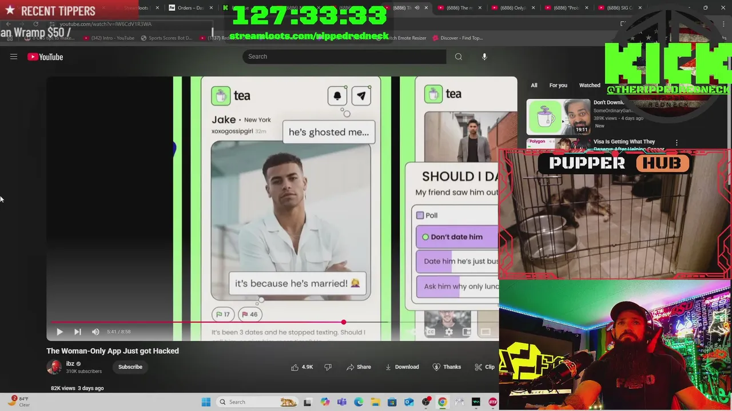Open the ibz channel avatar
This screenshot has width=732, height=411.
pyautogui.click(x=54, y=367)
